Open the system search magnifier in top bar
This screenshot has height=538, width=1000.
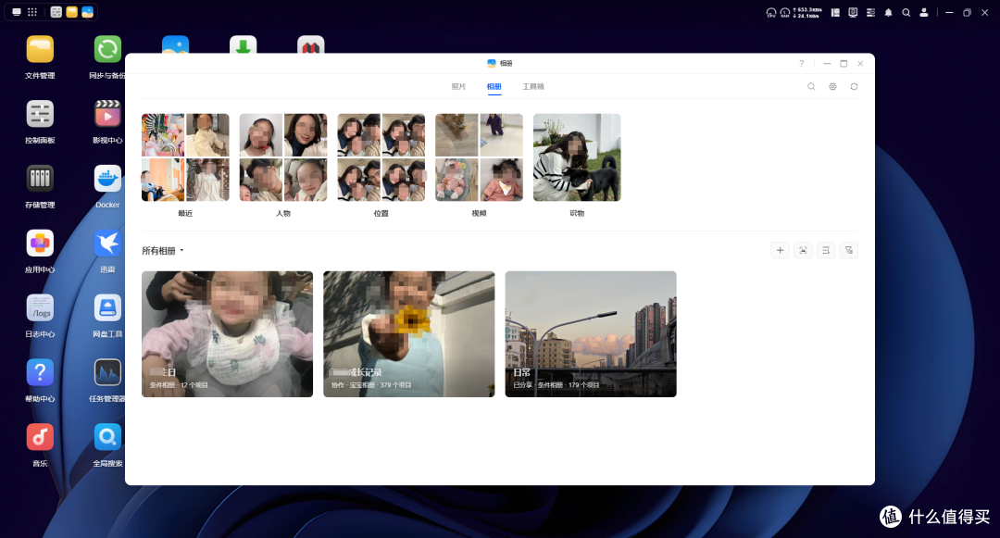pyautogui.click(x=906, y=13)
